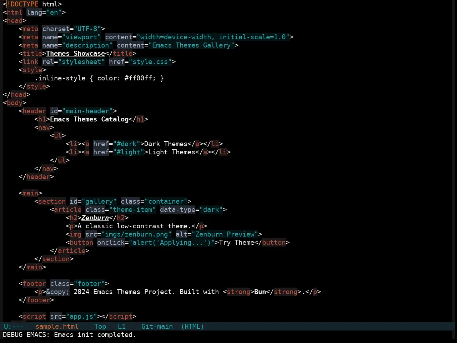
Task: Click the "viewport" name value
Action: (81, 37)
